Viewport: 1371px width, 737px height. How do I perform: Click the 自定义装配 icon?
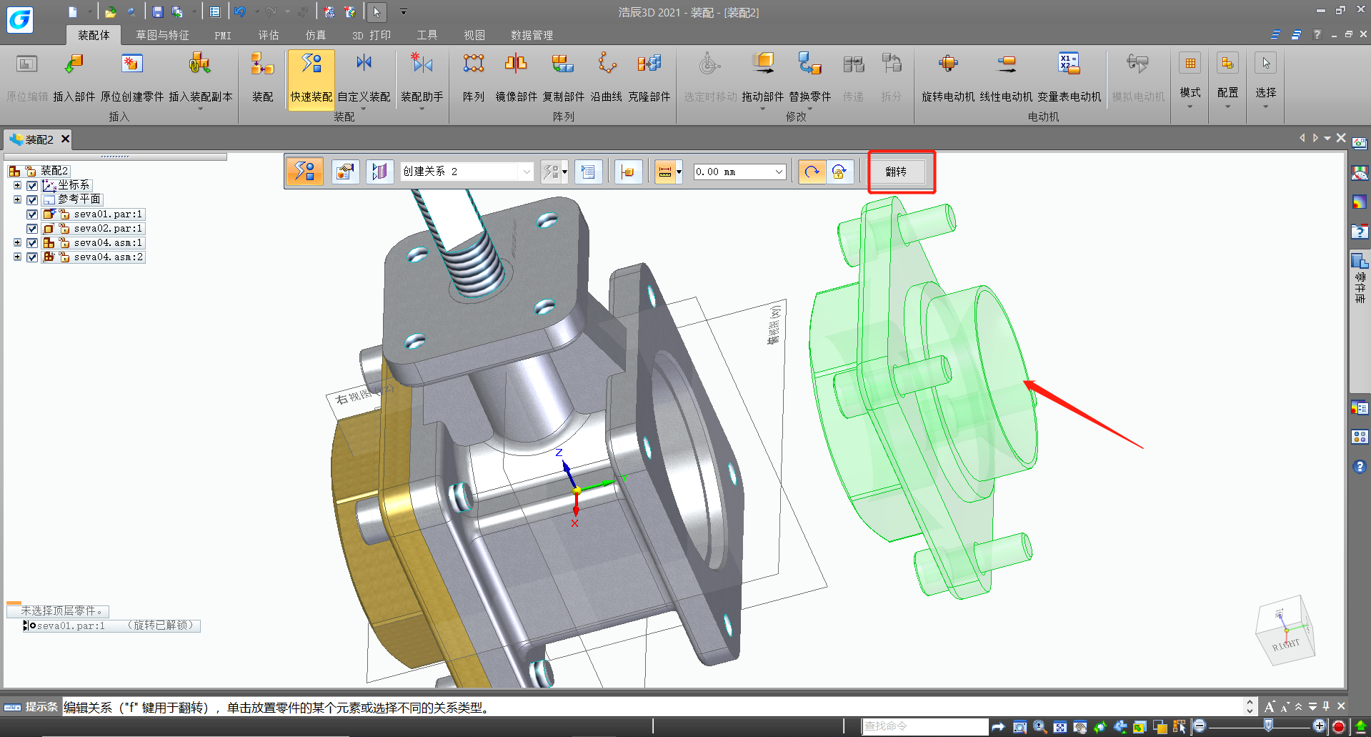click(364, 64)
